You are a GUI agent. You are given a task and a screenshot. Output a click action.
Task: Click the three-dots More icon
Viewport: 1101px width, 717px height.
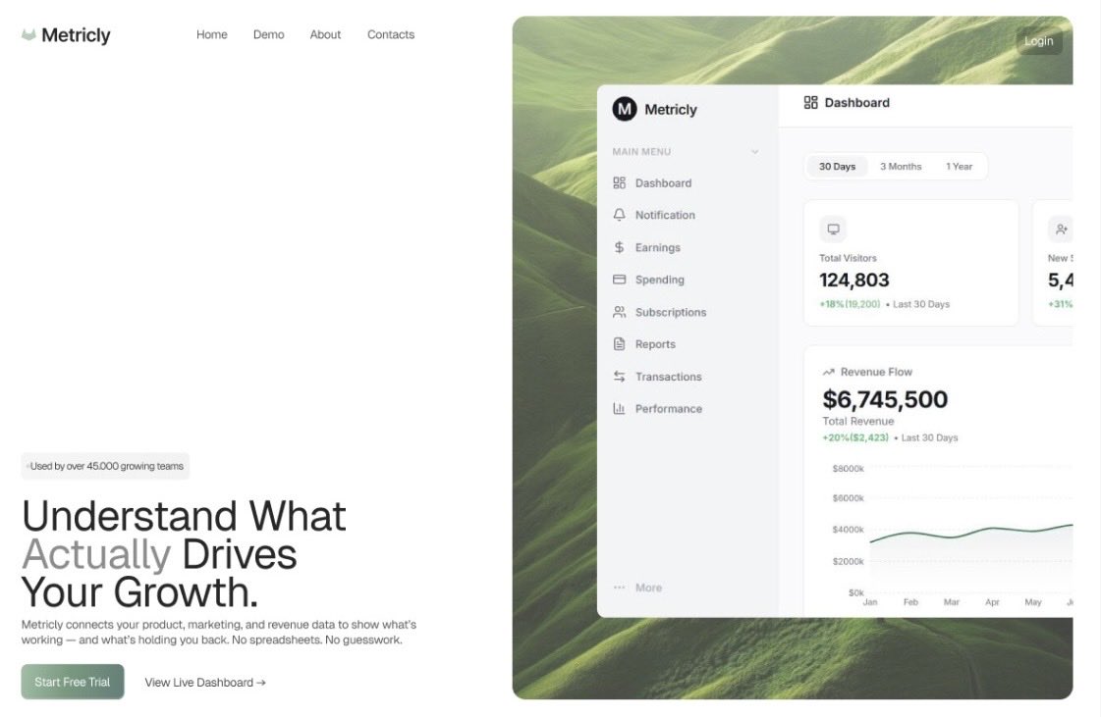tap(620, 588)
